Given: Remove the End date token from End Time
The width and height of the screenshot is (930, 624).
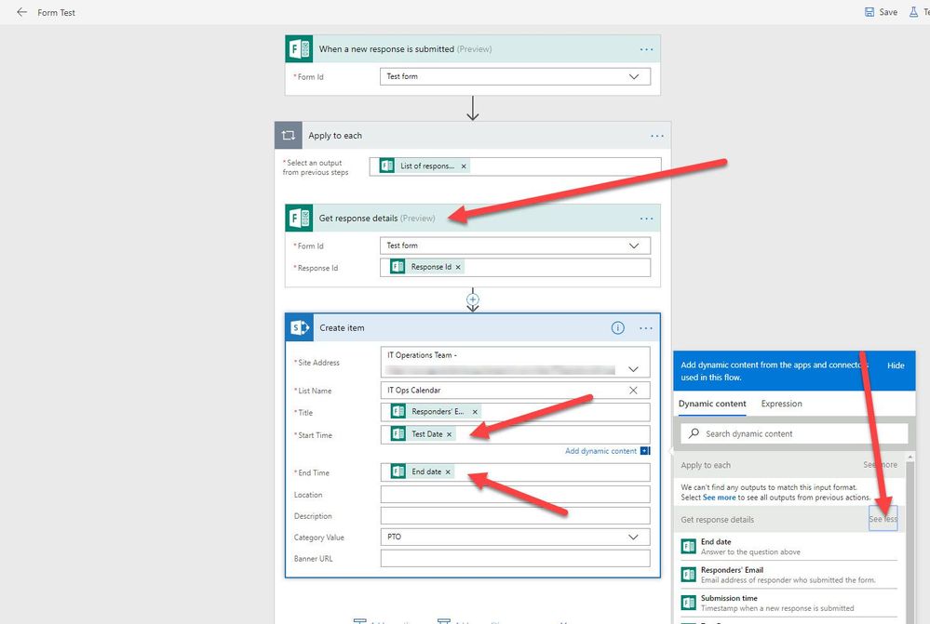Looking at the screenshot, I should [x=448, y=472].
